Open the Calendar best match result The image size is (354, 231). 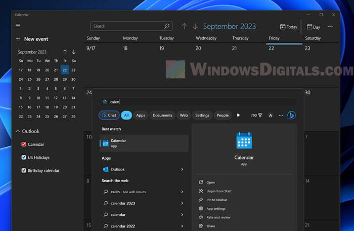point(144,143)
